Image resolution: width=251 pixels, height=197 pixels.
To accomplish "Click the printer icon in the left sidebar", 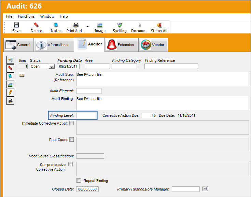I will click(10, 101).
